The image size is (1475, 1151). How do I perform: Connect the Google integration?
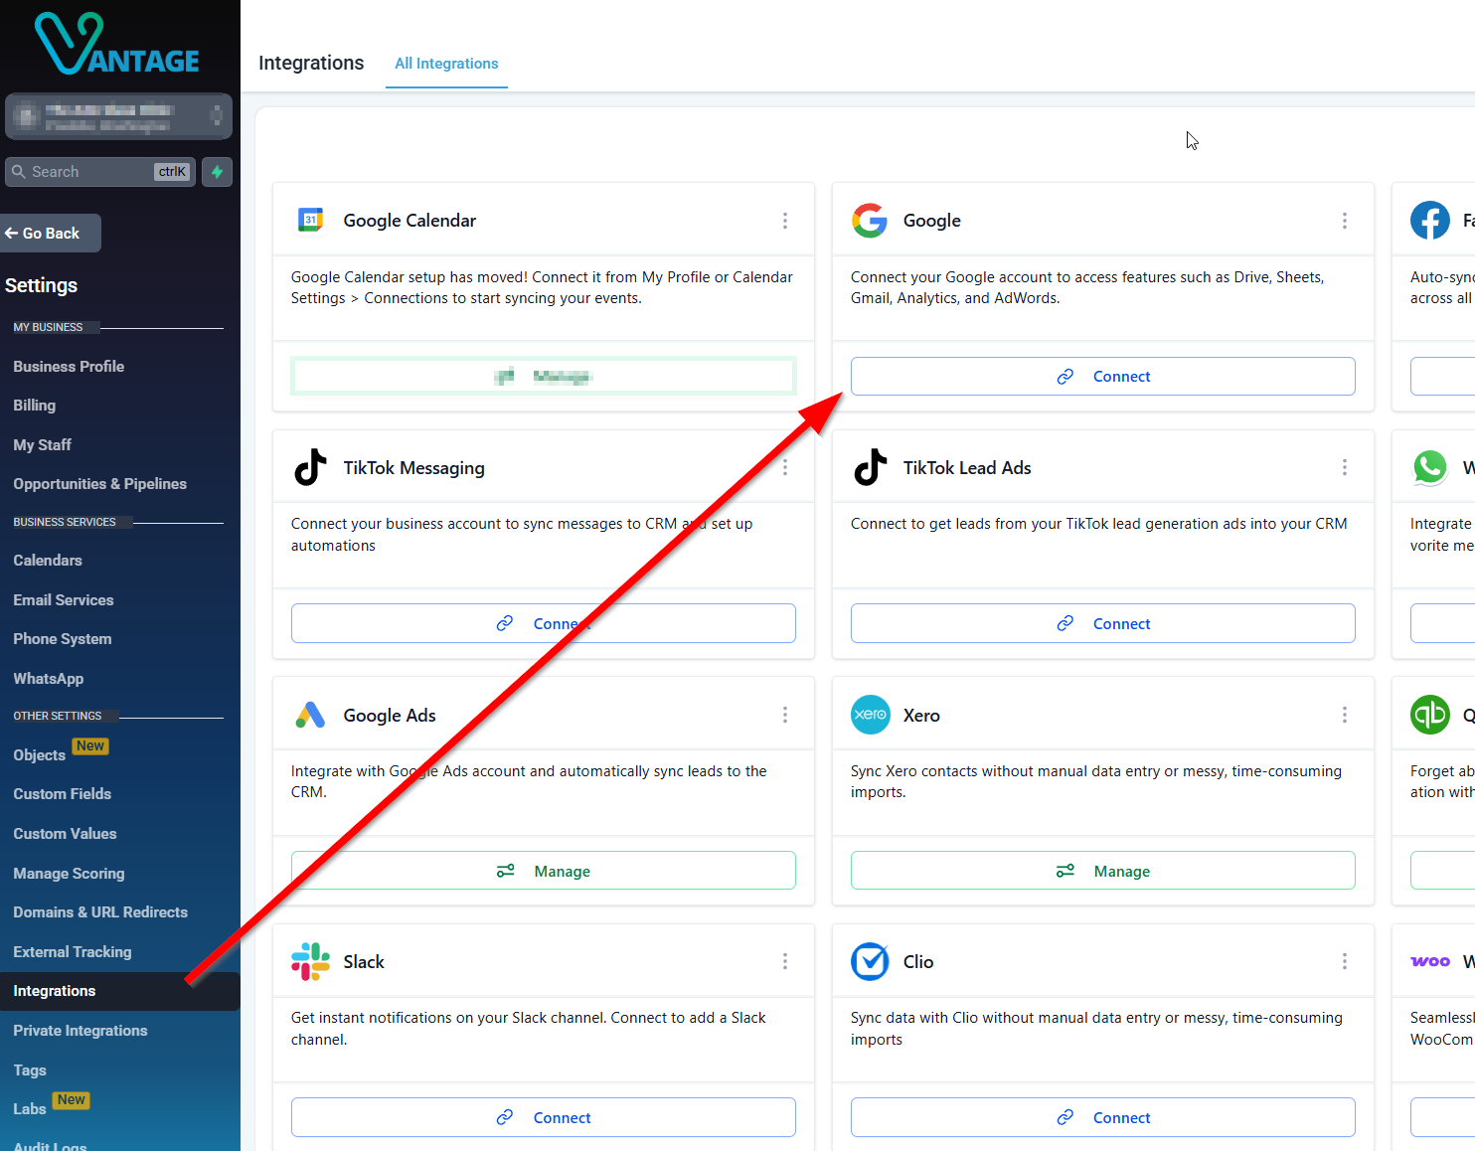click(x=1102, y=377)
